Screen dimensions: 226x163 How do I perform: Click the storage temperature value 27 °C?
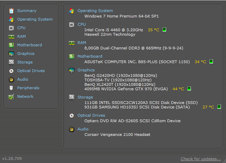coord(208,107)
